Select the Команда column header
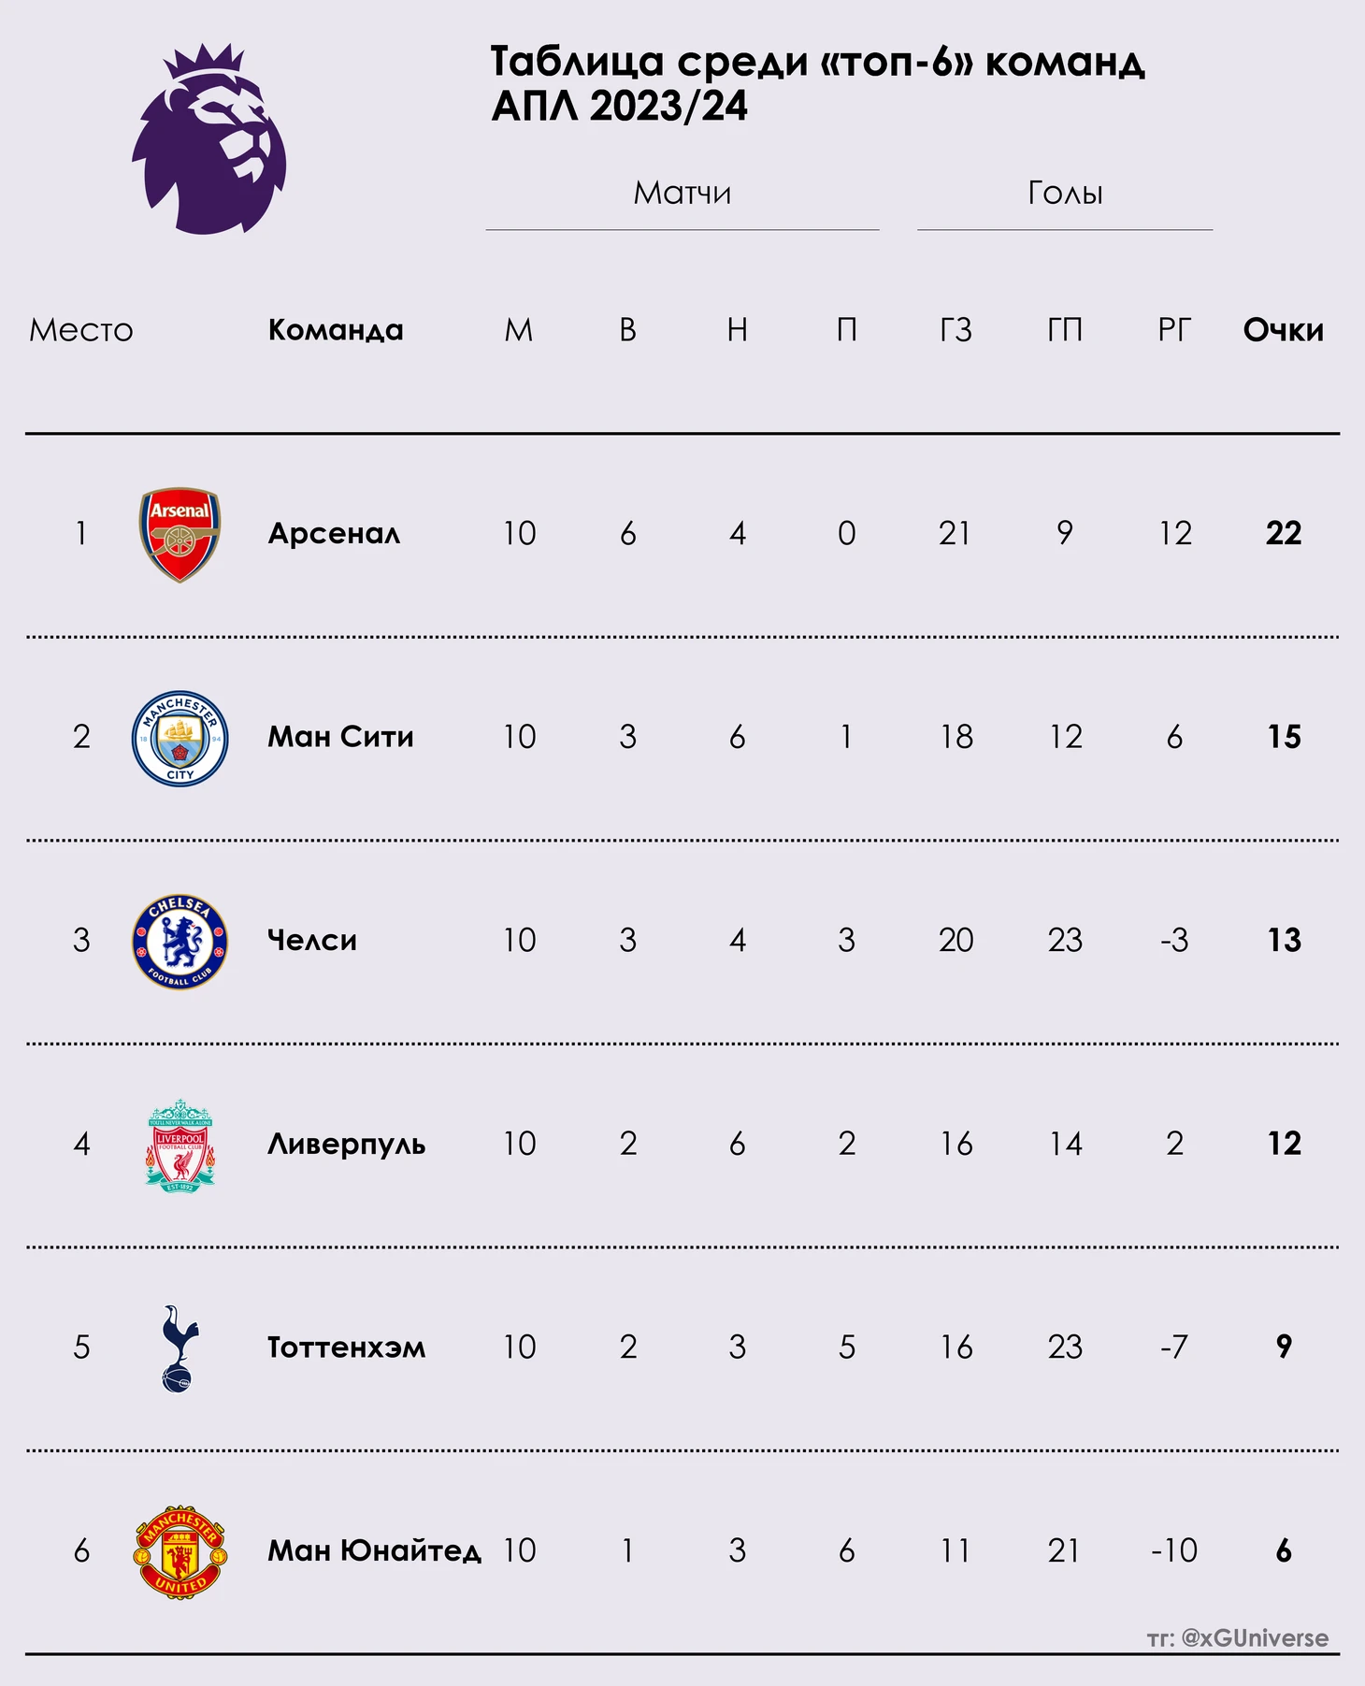Image resolution: width=1365 pixels, height=1686 pixels. (x=336, y=330)
